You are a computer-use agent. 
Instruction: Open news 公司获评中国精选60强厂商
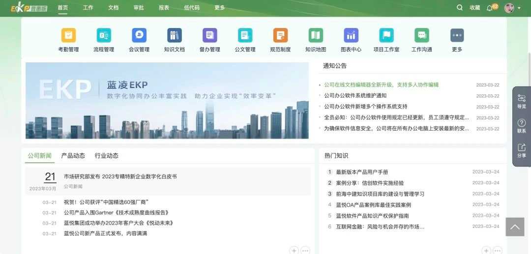click(x=106, y=202)
